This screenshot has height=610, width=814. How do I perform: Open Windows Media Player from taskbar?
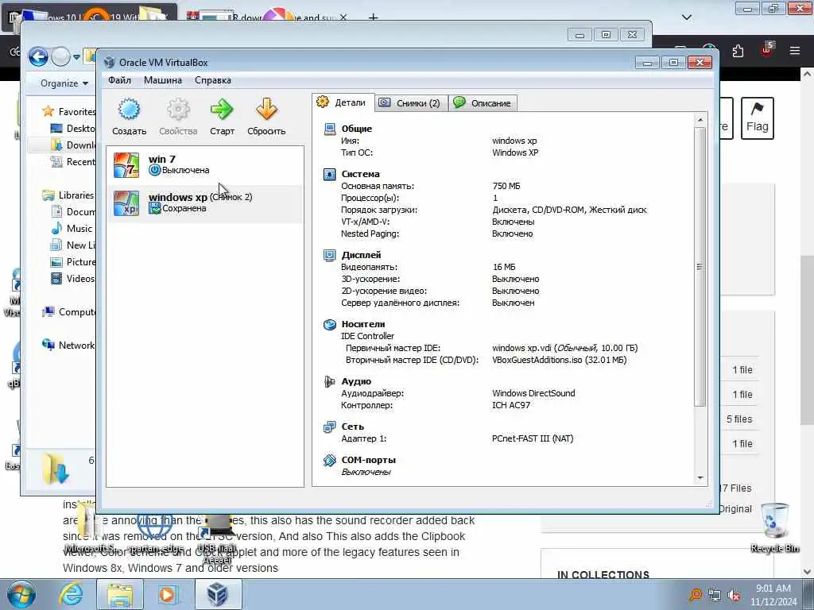(x=167, y=594)
